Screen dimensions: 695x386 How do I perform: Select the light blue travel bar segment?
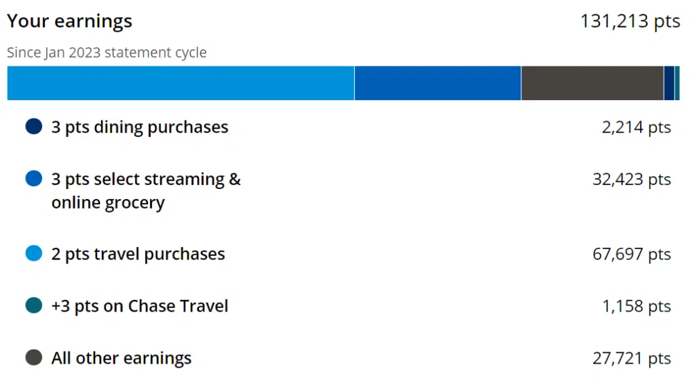tap(181, 83)
